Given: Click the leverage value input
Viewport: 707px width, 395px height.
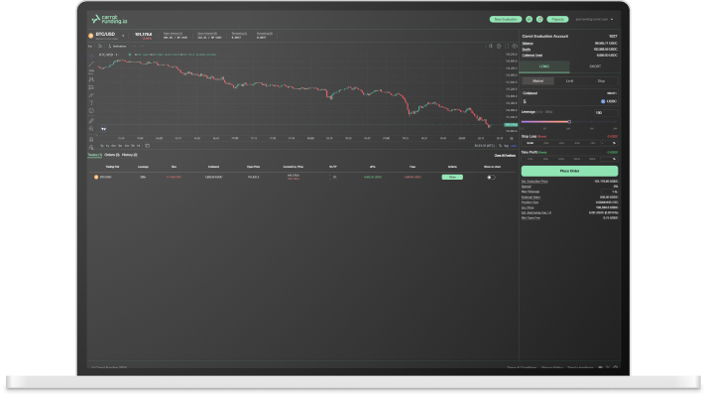Looking at the screenshot, I should [606, 113].
